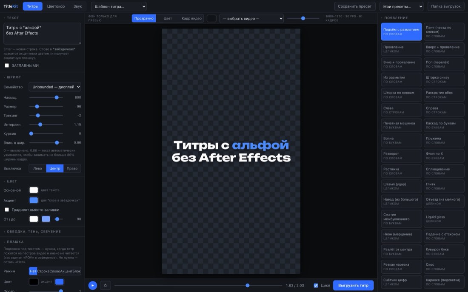Select Караоке (подсветка) animation
The image size is (468, 292).
pos(444,282)
